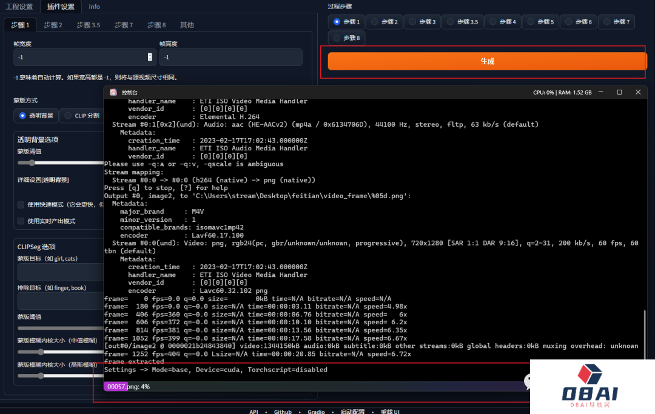Open the 步骤 2 sub-tab
The height and width of the screenshot is (414, 655).
pos(52,25)
